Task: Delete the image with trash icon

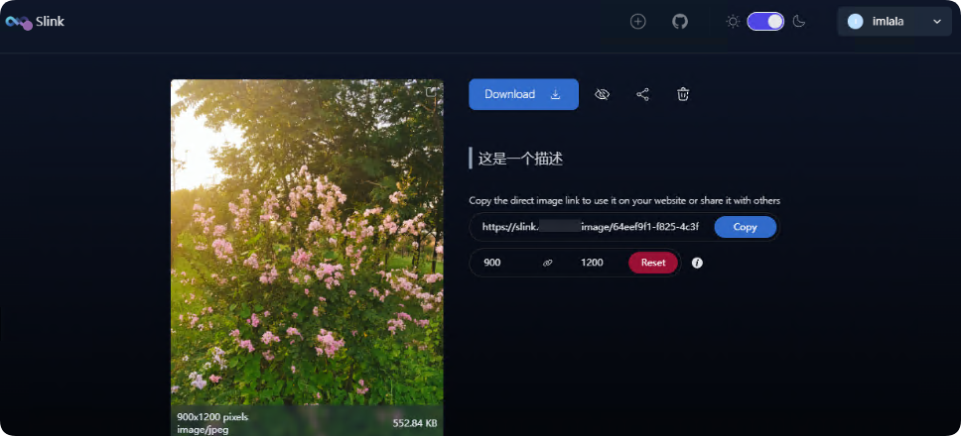Action: click(x=683, y=94)
